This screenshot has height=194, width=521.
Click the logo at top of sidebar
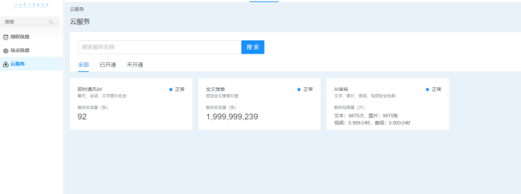pos(31,6)
